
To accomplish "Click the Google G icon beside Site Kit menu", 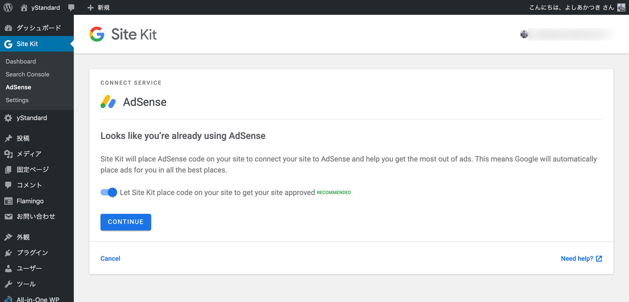I will click(x=8, y=44).
